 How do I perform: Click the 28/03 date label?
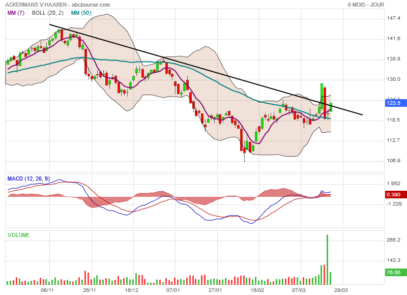point(341,290)
